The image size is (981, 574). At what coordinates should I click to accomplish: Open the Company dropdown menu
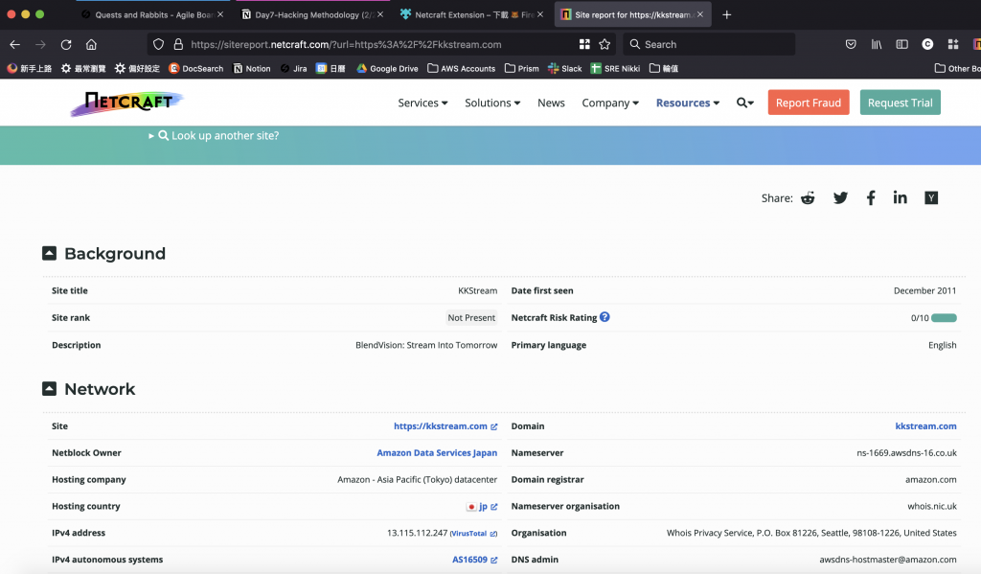[610, 103]
